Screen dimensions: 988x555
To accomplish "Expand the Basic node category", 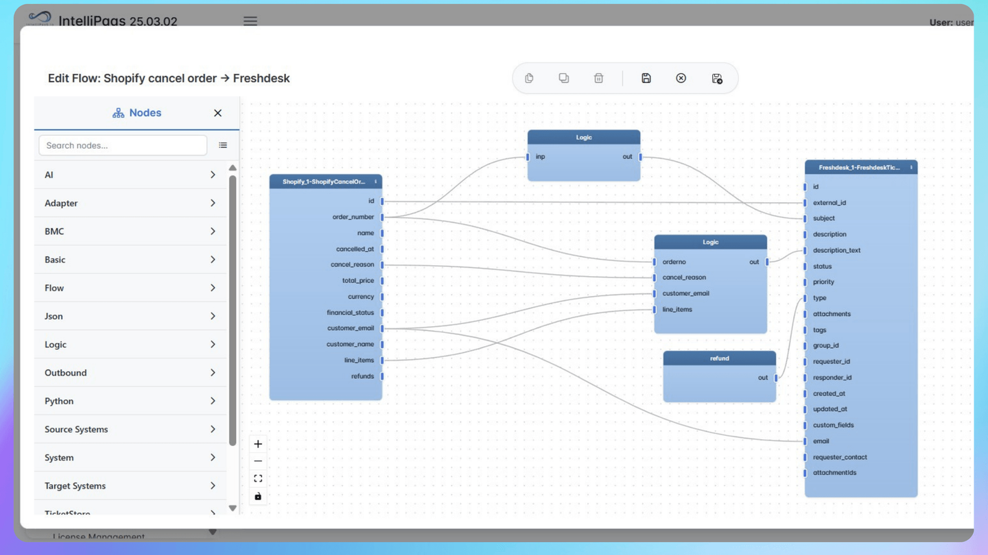I will [130, 260].
